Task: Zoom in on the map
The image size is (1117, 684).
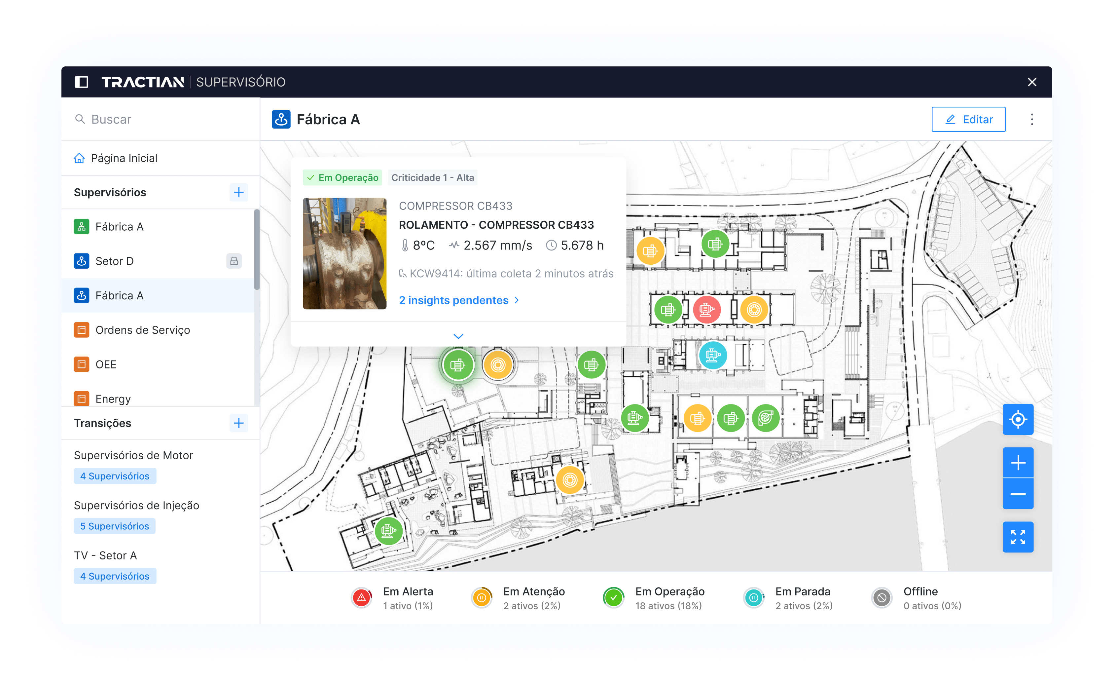Action: 1018,463
